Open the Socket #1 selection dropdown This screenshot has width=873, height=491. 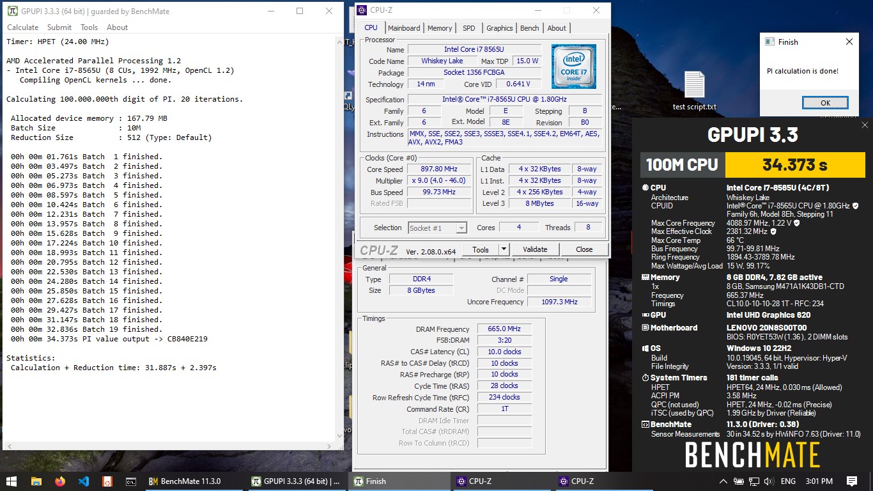pyautogui.click(x=438, y=228)
